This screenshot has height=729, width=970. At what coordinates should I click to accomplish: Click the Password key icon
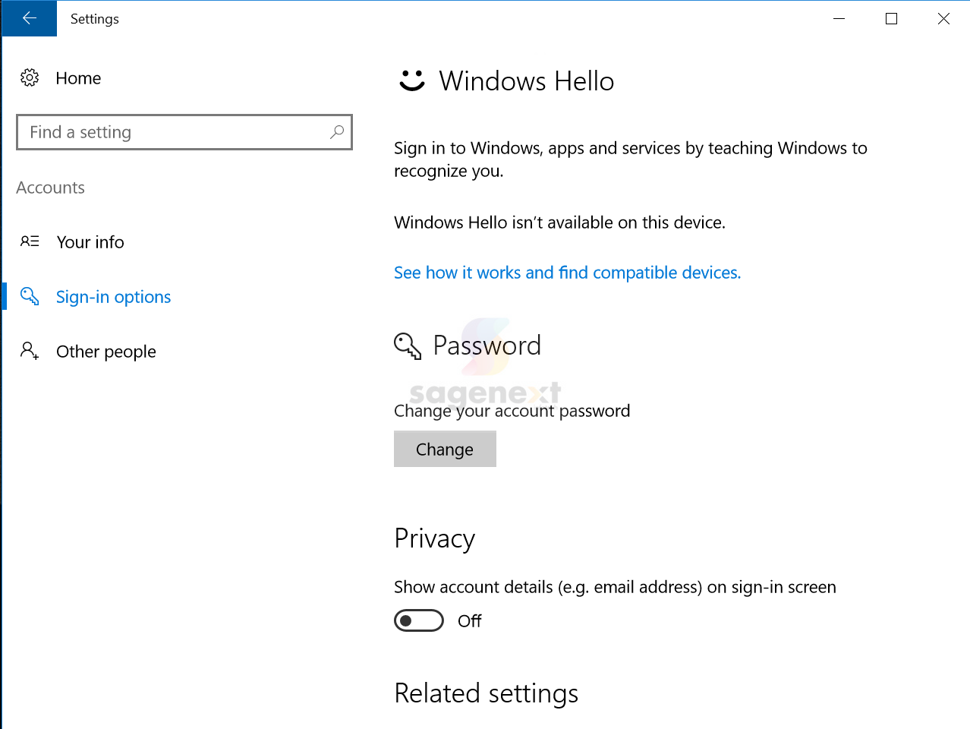point(408,346)
